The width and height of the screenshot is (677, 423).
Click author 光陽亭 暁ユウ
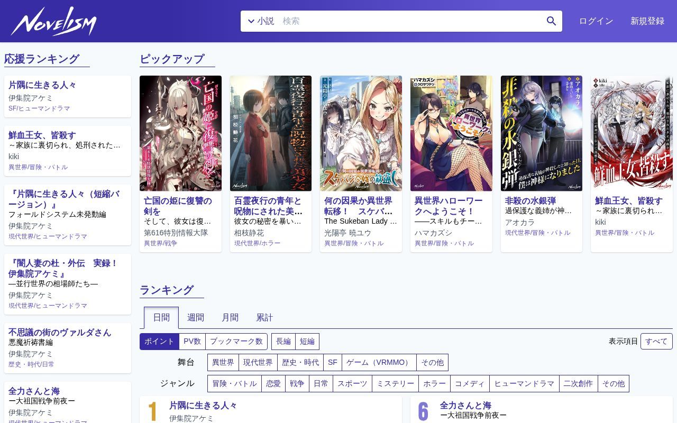point(347,233)
